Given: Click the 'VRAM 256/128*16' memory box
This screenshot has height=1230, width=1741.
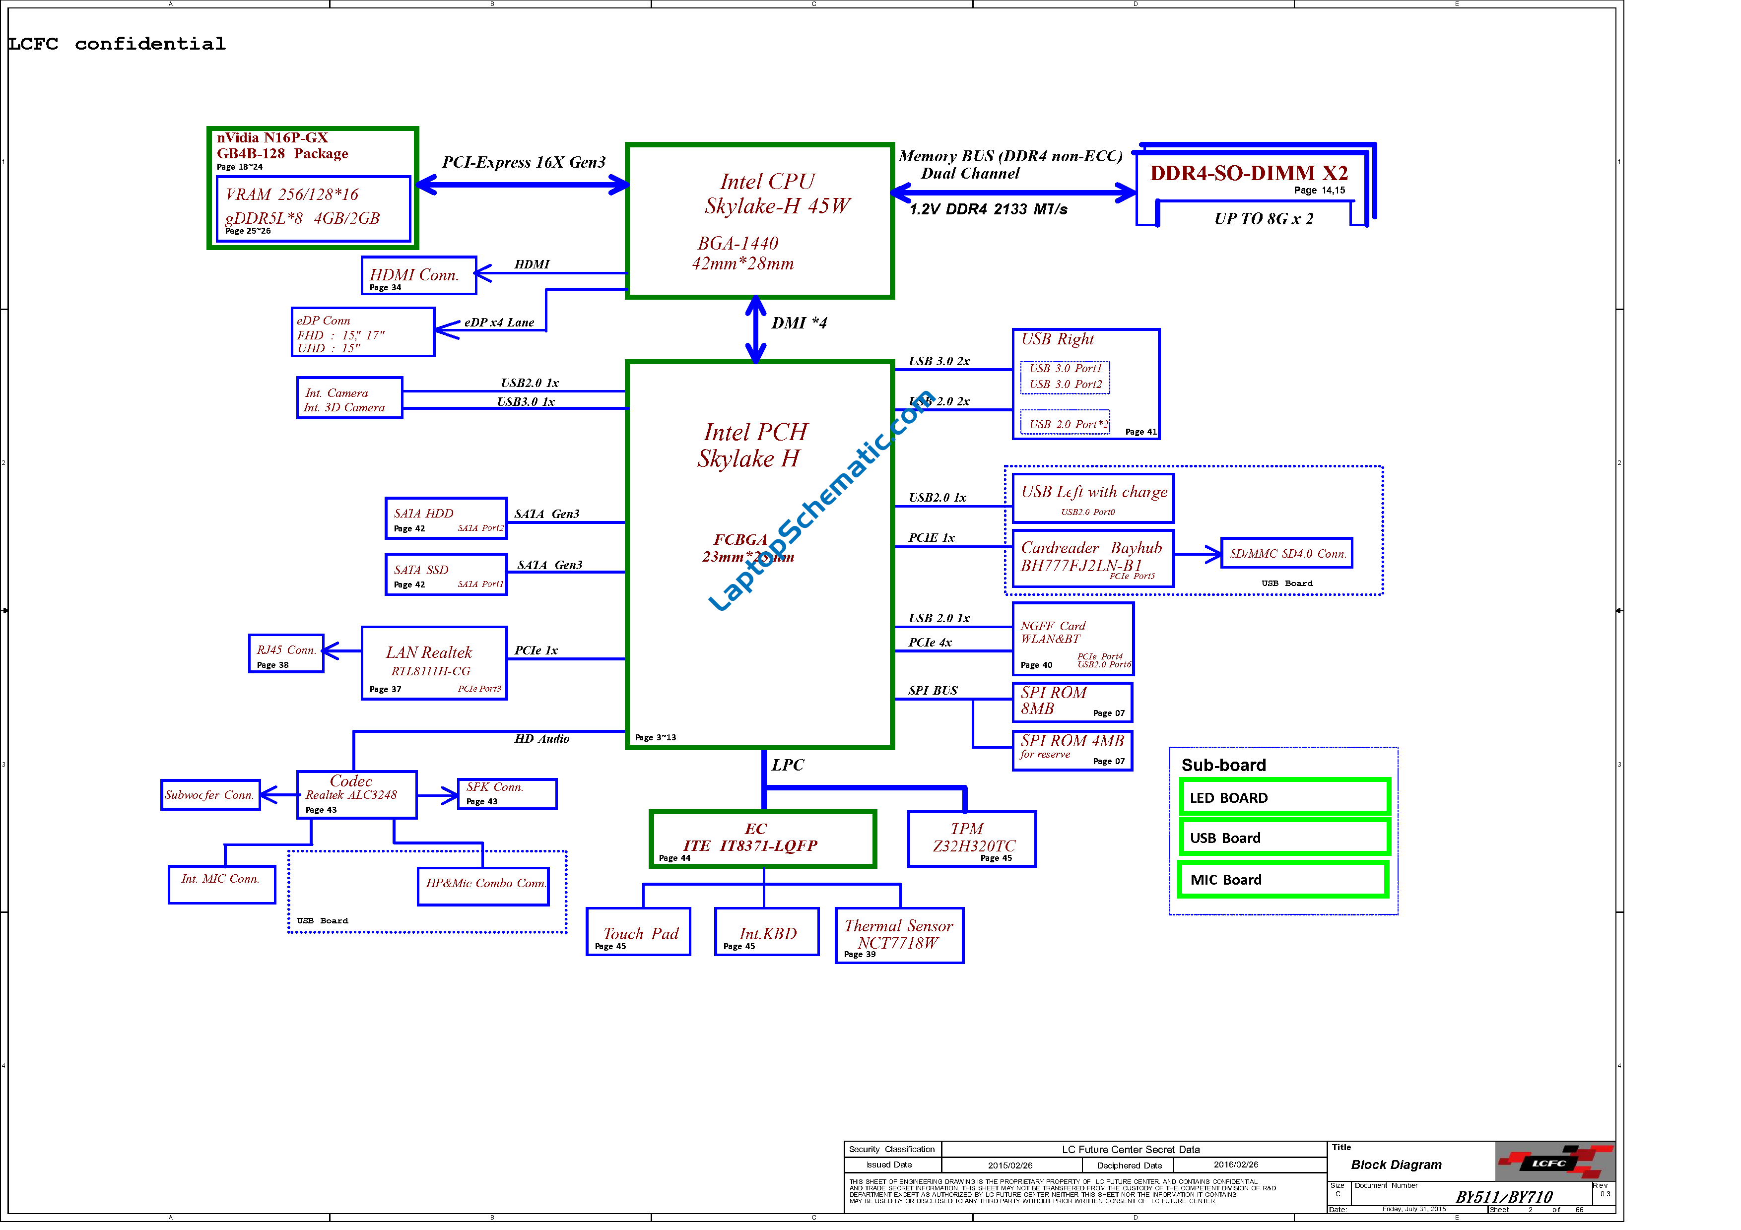Looking at the screenshot, I should [x=313, y=209].
